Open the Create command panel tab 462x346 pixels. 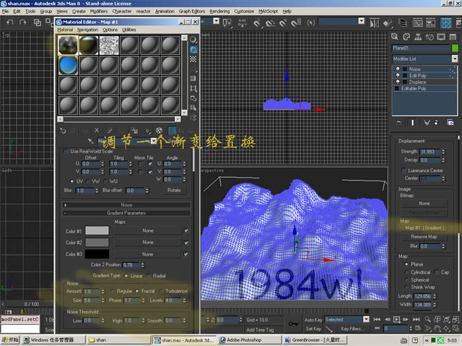point(395,37)
